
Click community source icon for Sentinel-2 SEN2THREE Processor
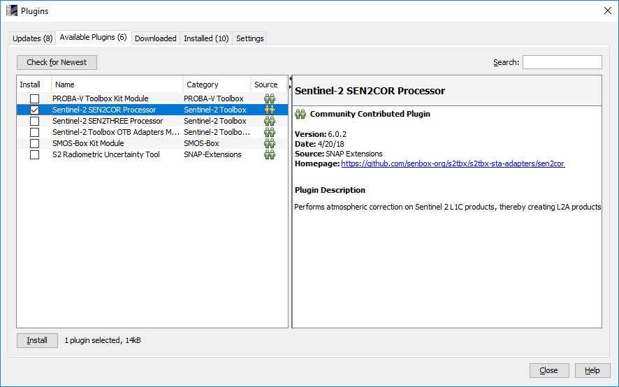[x=270, y=121]
